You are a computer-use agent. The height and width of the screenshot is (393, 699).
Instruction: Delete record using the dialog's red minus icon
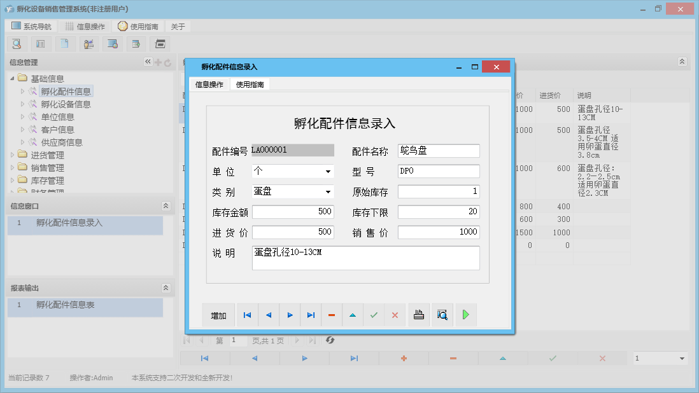(x=332, y=315)
